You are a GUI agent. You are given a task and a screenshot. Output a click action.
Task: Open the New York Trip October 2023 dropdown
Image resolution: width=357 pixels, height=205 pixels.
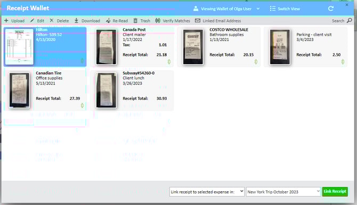(x=283, y=192)
